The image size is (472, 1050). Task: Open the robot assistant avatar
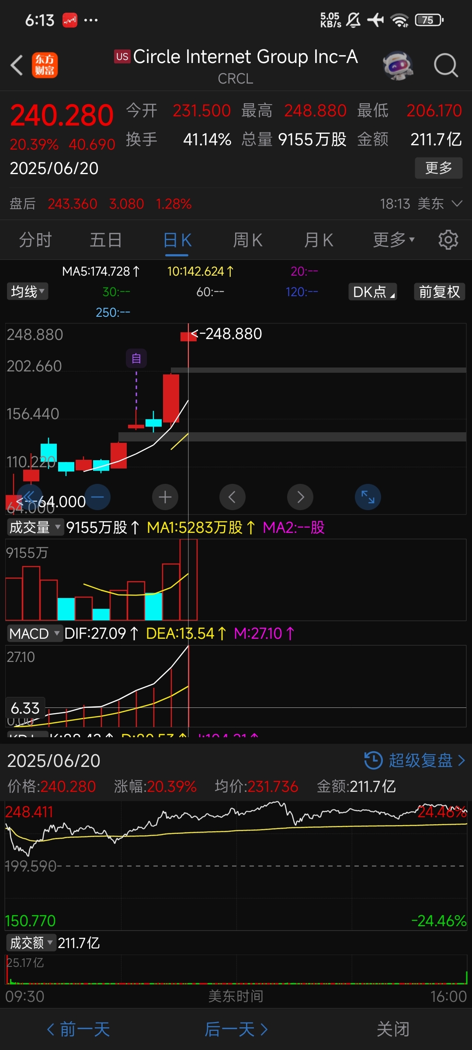point(398,66)
